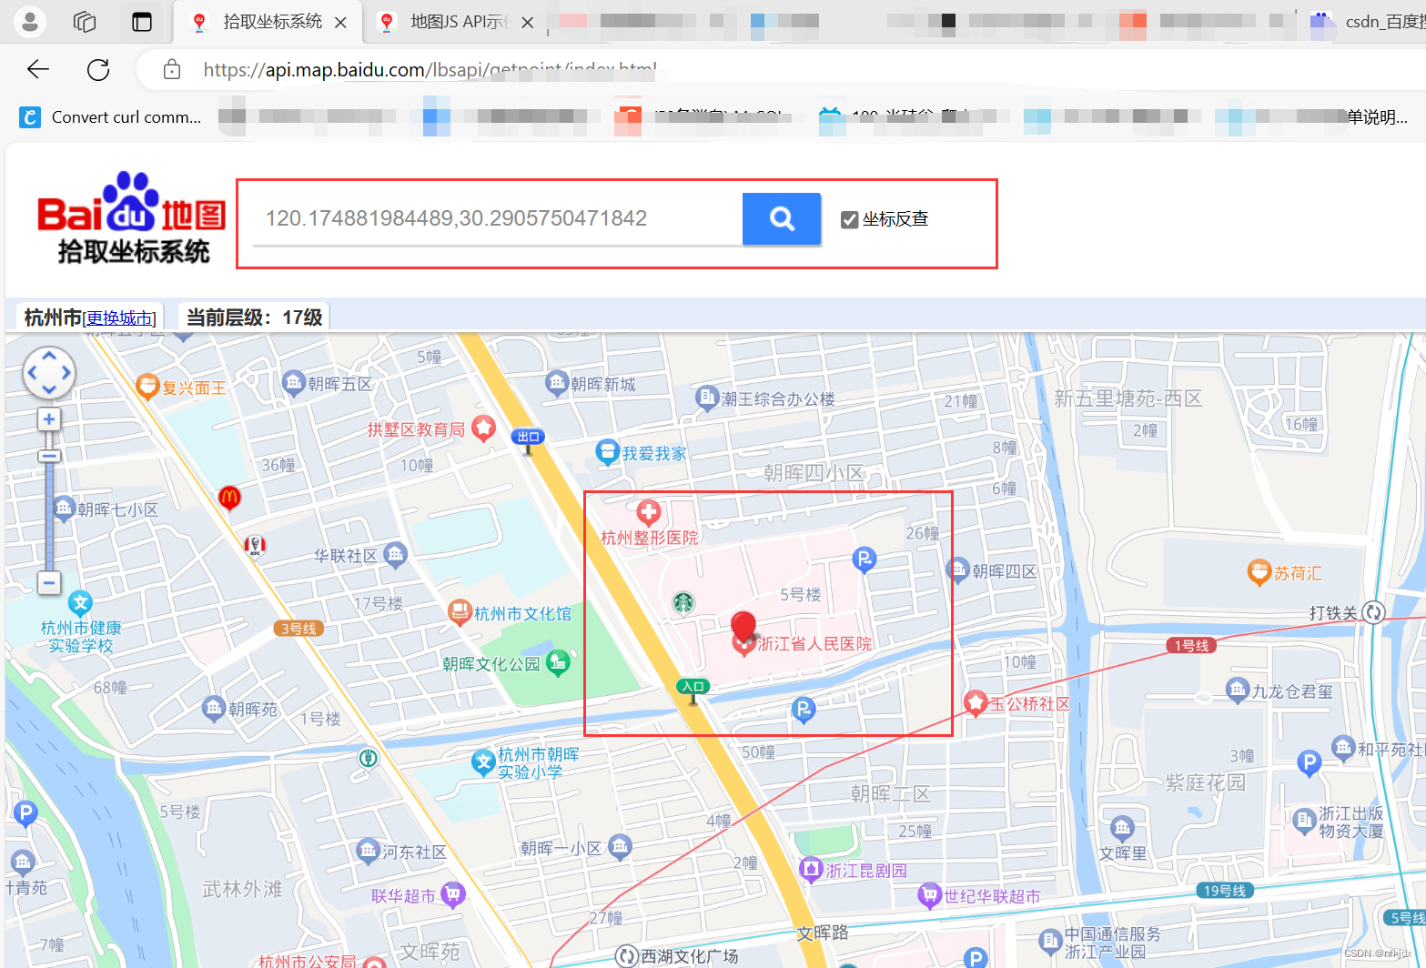Screen dimensions: 1426x968
Task: Click the 19号线 metro line label
Action: [x=1224, y=891]
